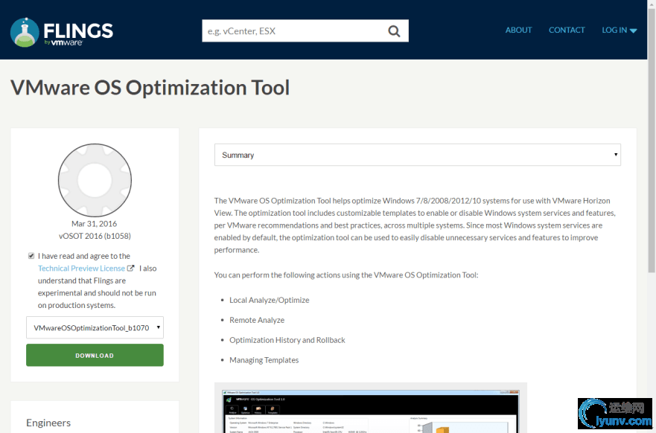Open the ABOUT page
The image size is (656, 433).
click(x=518, y=30)
